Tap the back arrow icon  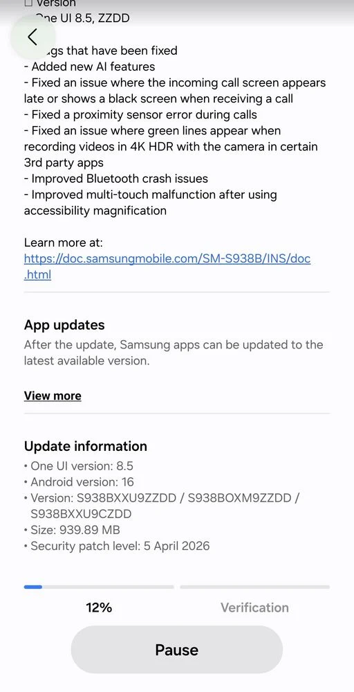(33, 37)
